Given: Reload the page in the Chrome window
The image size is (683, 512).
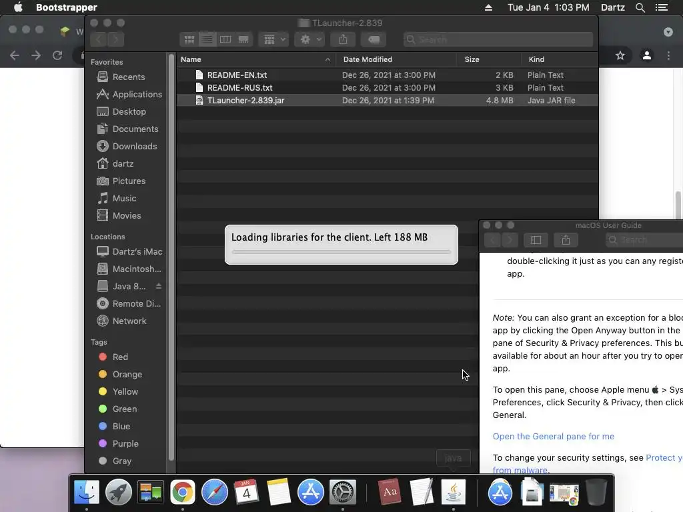Looking at the screenshot, I should point(57,55).
